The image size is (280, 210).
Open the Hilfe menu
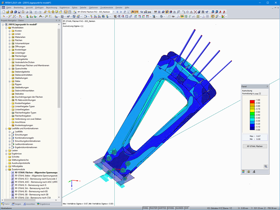click(x=127, y=7)
